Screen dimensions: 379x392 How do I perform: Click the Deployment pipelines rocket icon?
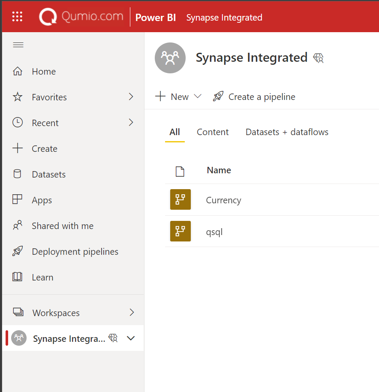[x=18, y=251]
